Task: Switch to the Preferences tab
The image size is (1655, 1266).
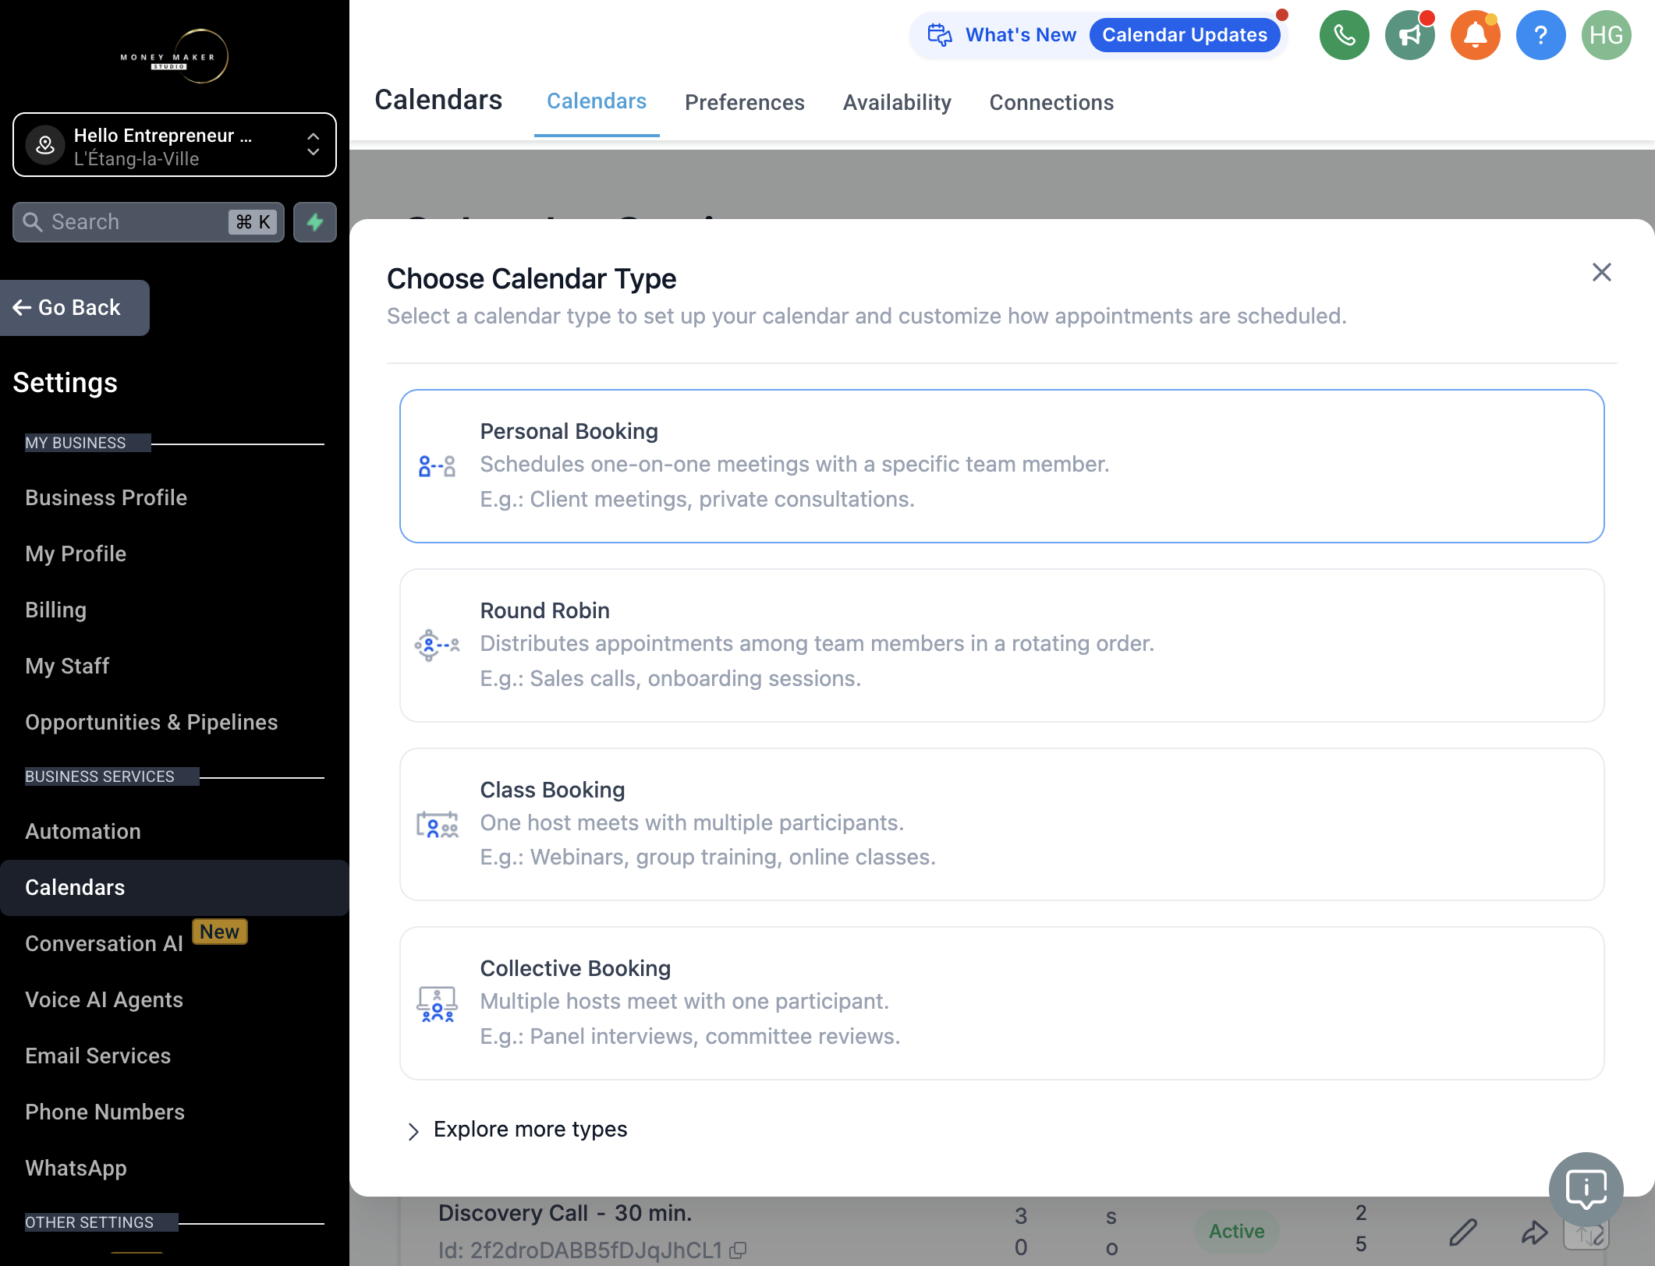Action: click(745, 102)
